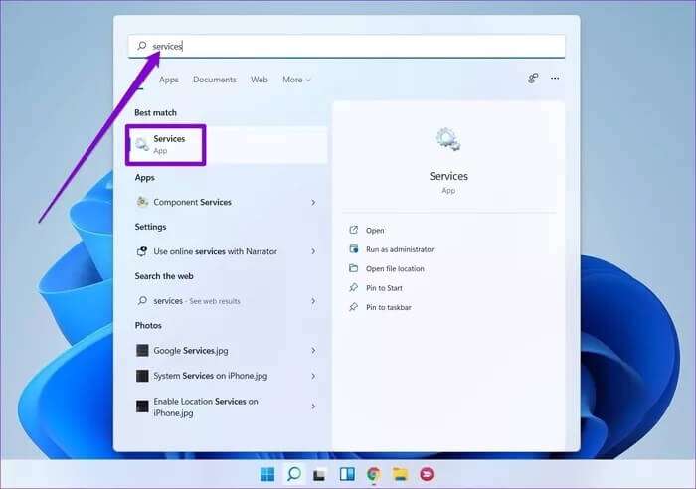Click the Pin to Start pin icon

tap(353, 287)
